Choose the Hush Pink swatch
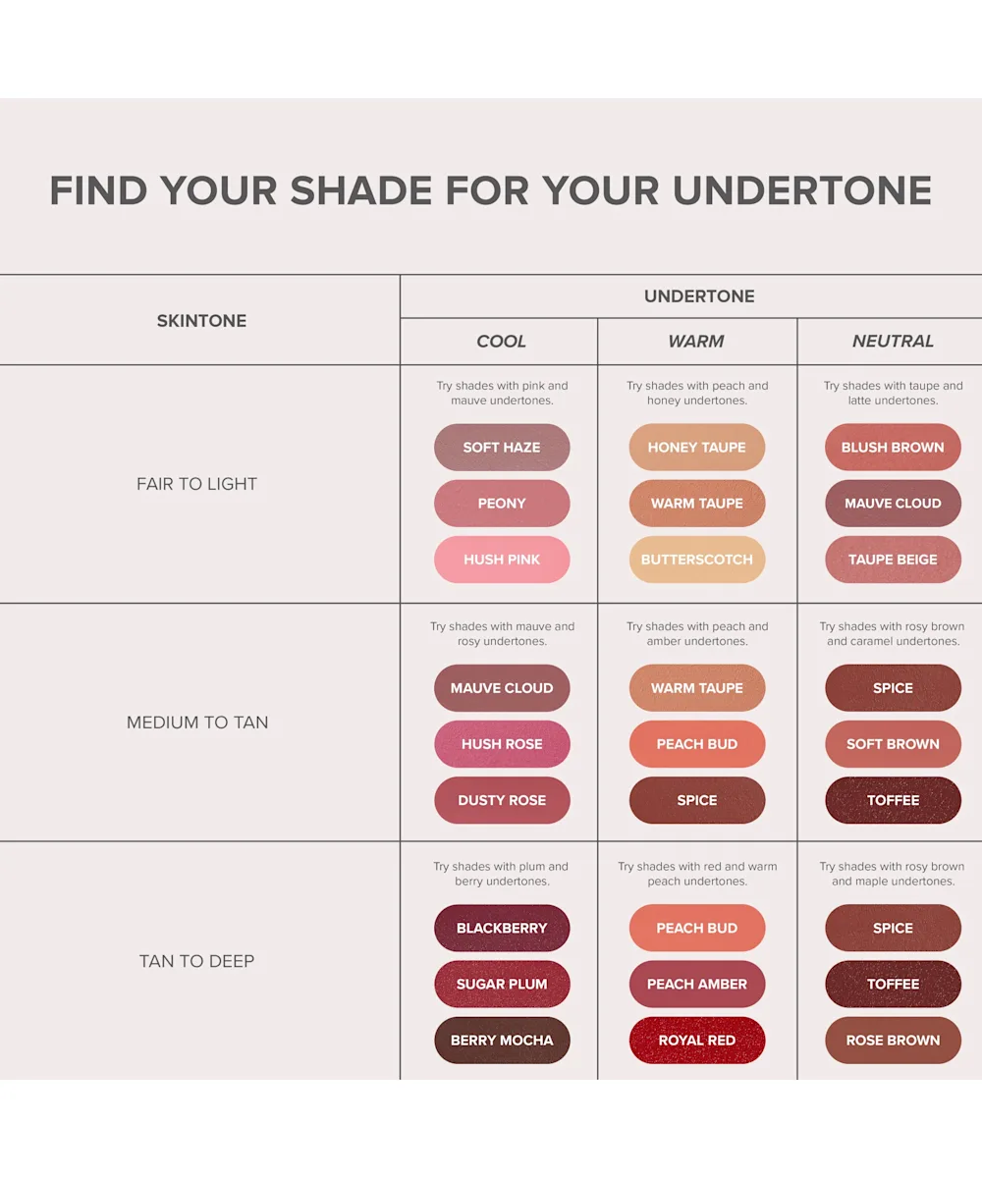Screen dimensions: 982x1178 [502, 560]
